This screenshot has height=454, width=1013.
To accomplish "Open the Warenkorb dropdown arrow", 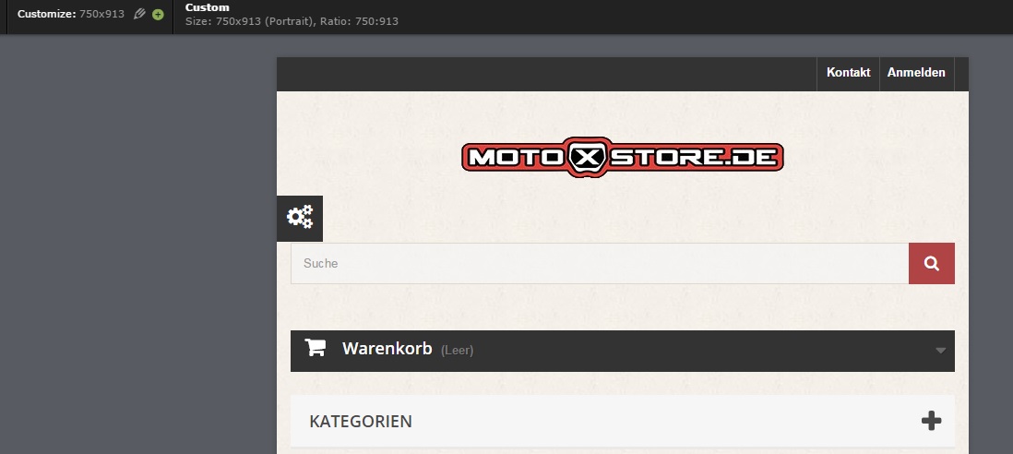I will click(x=941, y=351).
